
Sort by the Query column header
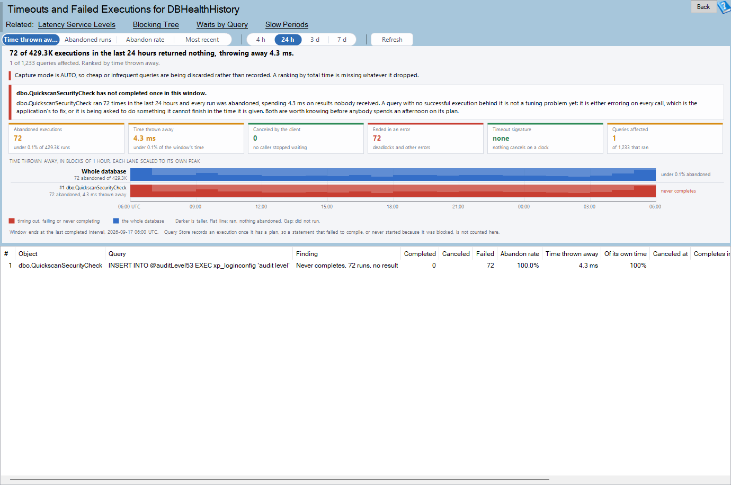(199, 254)
